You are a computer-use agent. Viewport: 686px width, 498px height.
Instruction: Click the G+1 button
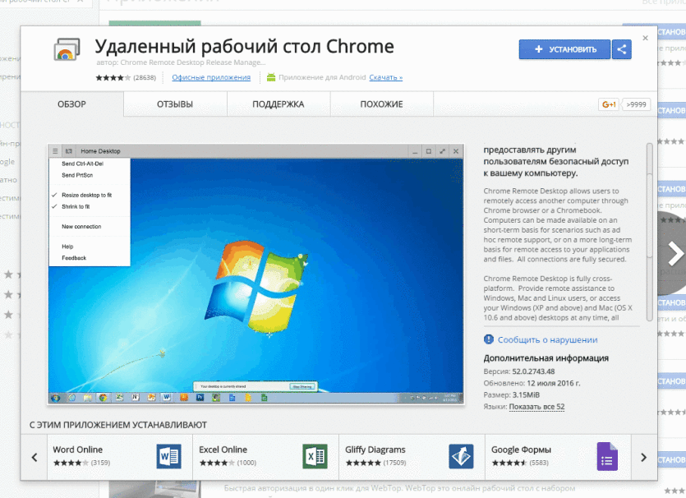click(609, 104)
